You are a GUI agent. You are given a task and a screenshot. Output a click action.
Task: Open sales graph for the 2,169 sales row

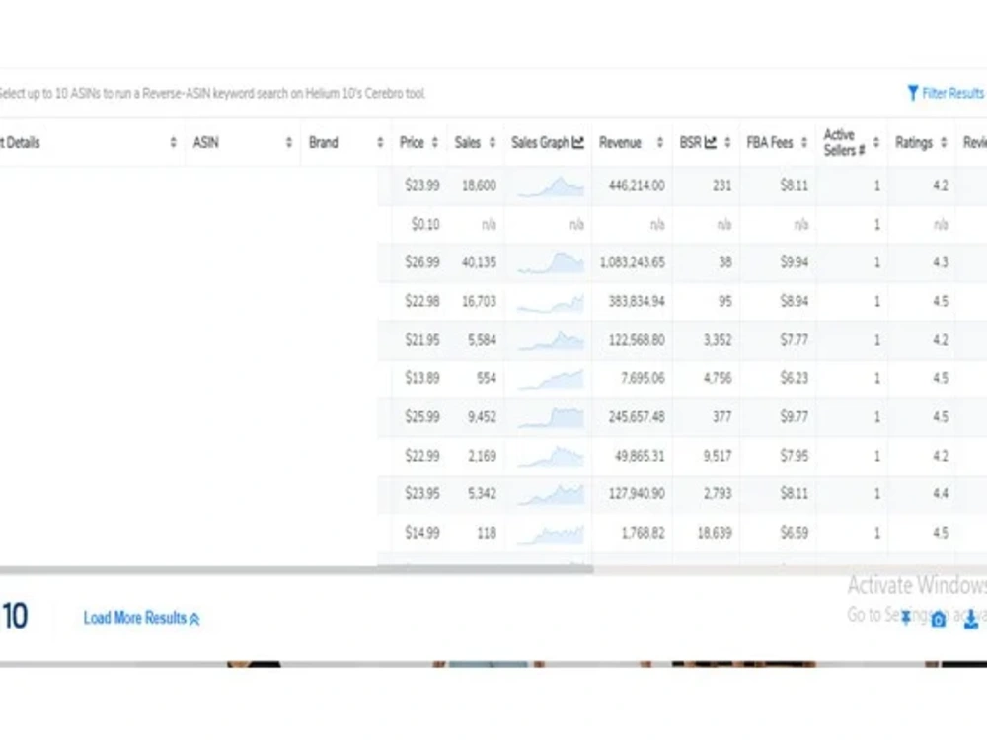pos(551,456)
